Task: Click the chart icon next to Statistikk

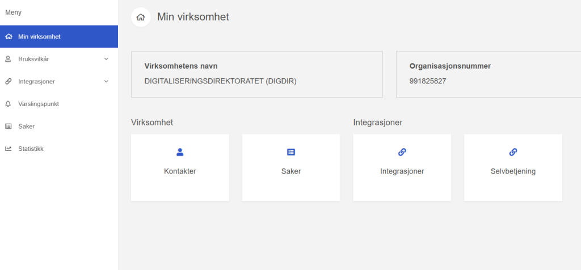Action: click(x=8, y=149)
